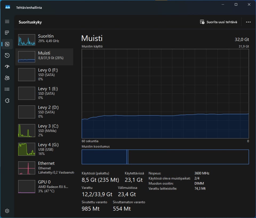Select GPU 0 AMD Radeon entry

(44, 186)
